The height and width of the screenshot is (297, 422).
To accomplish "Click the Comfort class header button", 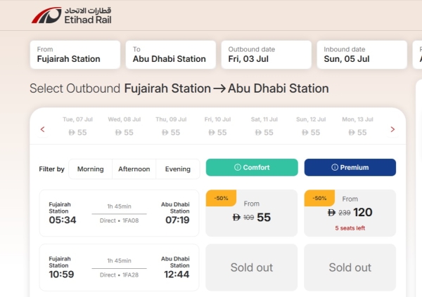I will (252, 167).
